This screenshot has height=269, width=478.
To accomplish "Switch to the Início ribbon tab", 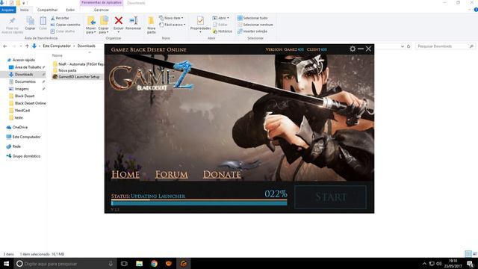I will click(25, 10).
